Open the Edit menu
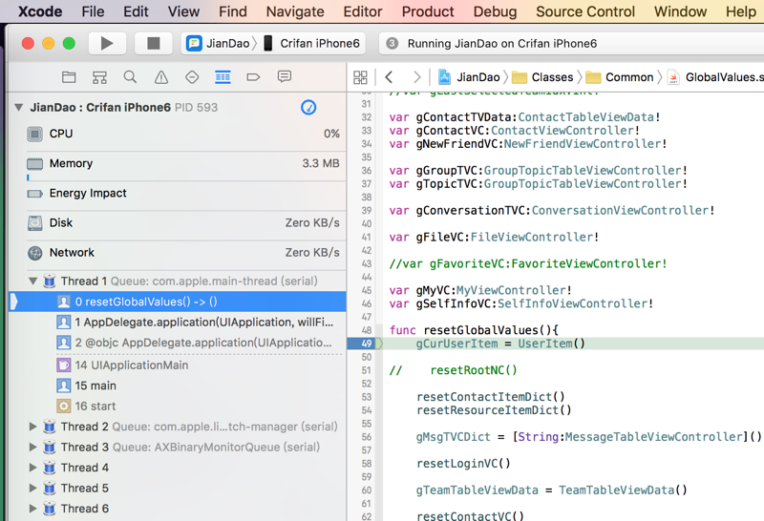Image resolution: width=764 pixels, height=521 pixels. tap(136, 11)
